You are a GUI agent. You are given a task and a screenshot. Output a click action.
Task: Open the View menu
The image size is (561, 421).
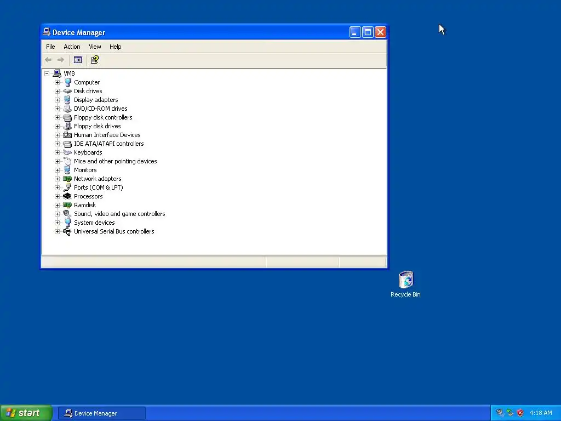(95, 47)
